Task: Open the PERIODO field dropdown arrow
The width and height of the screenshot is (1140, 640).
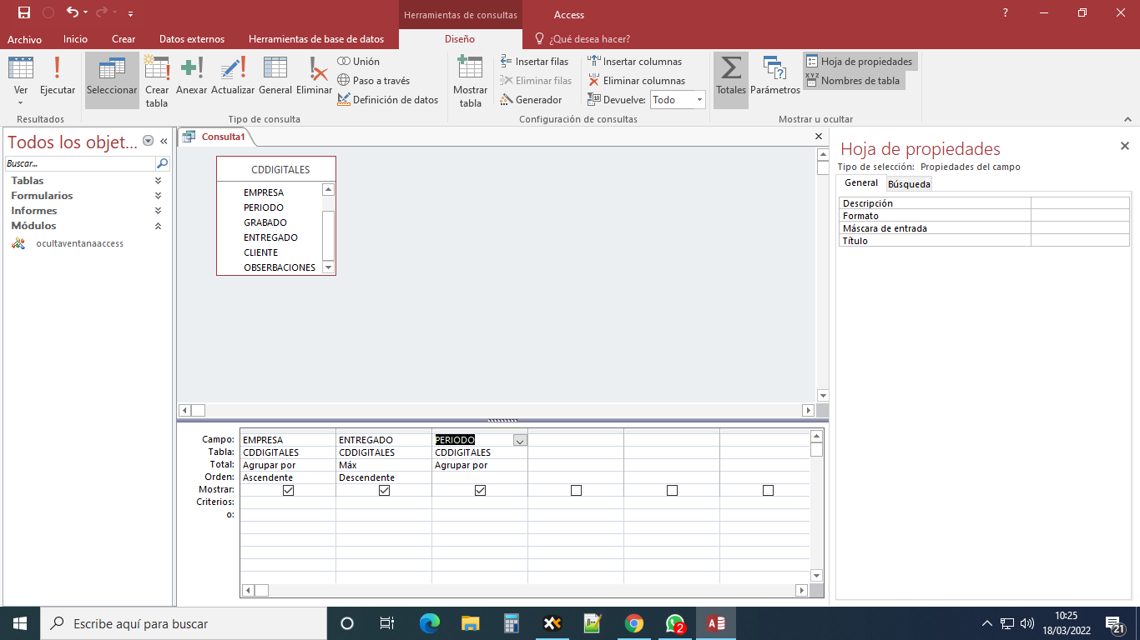Action: (x=520, y=441)
